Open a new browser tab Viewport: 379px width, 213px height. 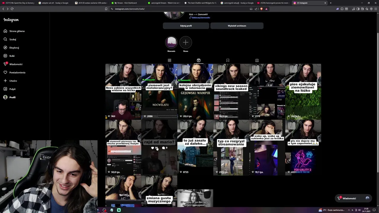click(330, 3)
